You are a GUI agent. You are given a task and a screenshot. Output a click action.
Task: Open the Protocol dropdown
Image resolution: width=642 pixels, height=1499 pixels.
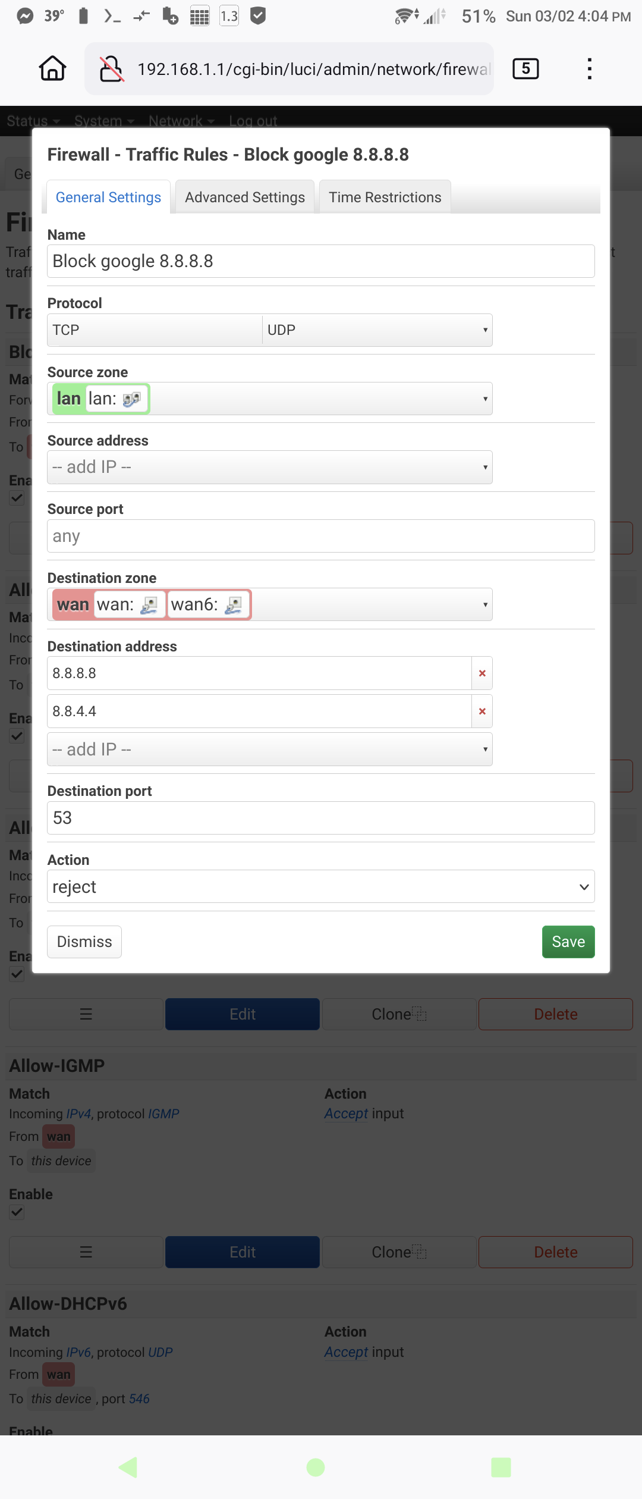tap(270, 330)
